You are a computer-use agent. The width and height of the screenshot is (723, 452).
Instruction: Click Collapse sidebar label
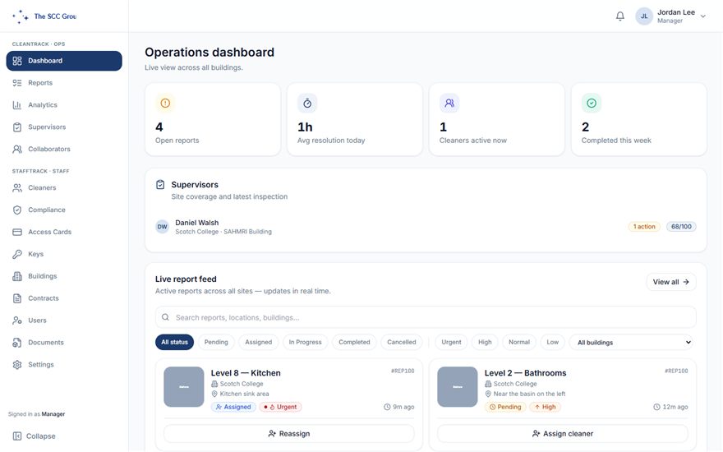[40, 436]
